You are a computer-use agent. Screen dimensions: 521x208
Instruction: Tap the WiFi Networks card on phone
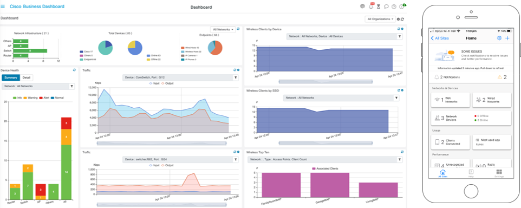[450, 100]
